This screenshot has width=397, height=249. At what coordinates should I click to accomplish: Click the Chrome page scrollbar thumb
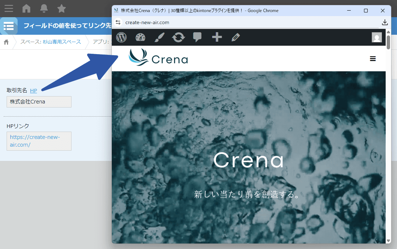pyautogui.click(x=389, y=42)
